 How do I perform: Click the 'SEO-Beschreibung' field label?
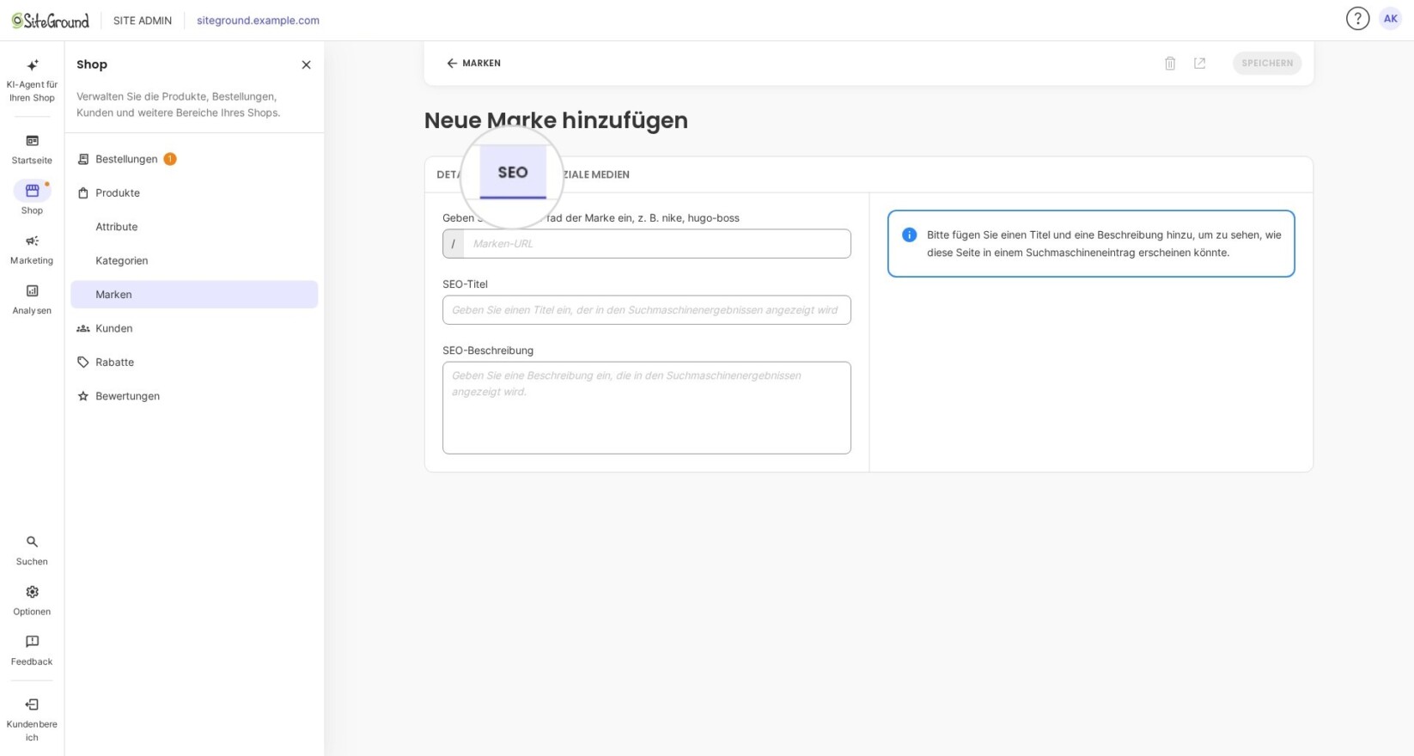coord(488,351)
